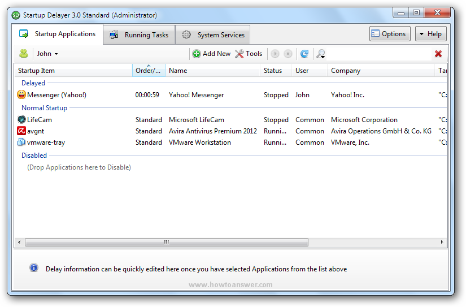Sort by the Company column header
The height and width of the screenshot is (307, 466).
381,71
